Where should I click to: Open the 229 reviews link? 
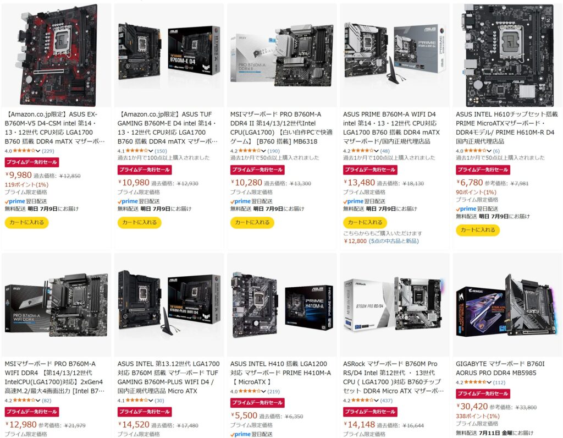pos(48,151)
